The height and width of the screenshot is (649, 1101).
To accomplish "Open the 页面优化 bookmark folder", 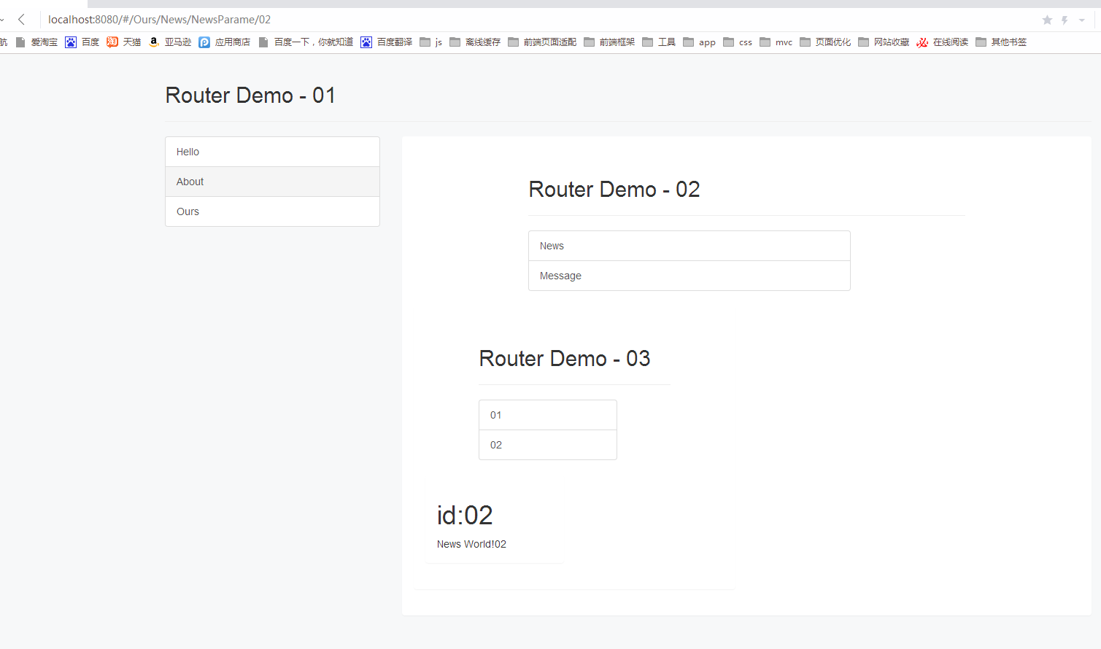I will tap(825, 42).
